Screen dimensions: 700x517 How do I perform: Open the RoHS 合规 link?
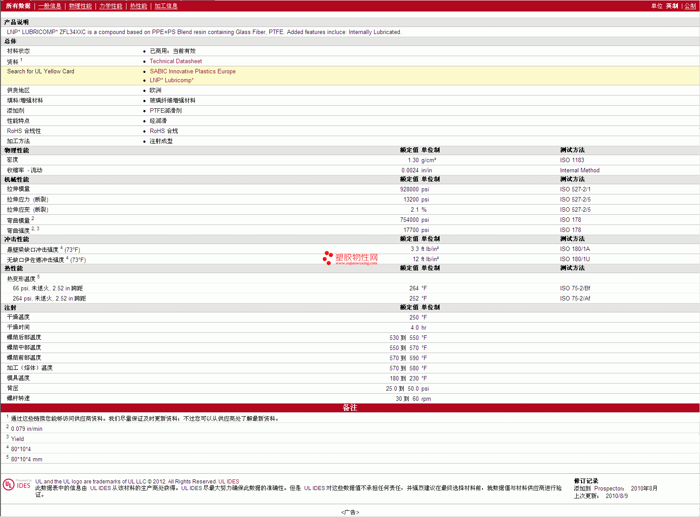coord(164,131)
